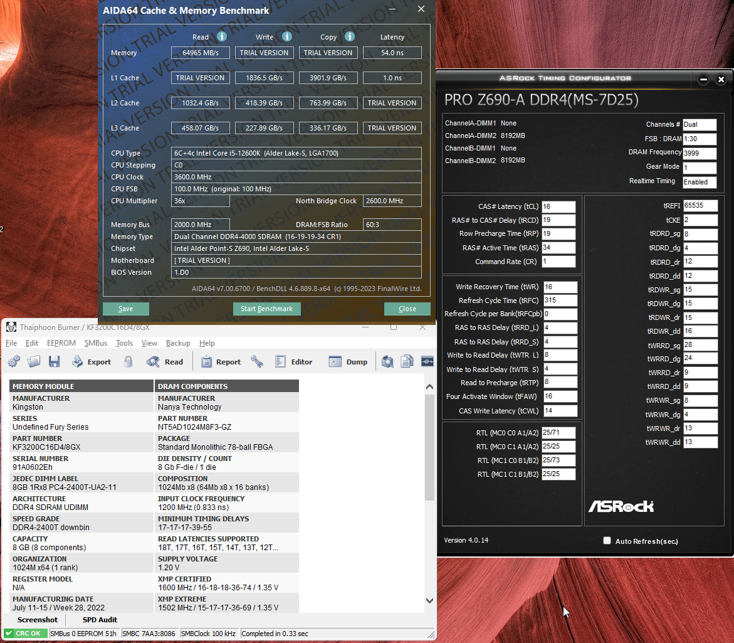Click the Memory Read value 64965 MB/s

[201, 53]
